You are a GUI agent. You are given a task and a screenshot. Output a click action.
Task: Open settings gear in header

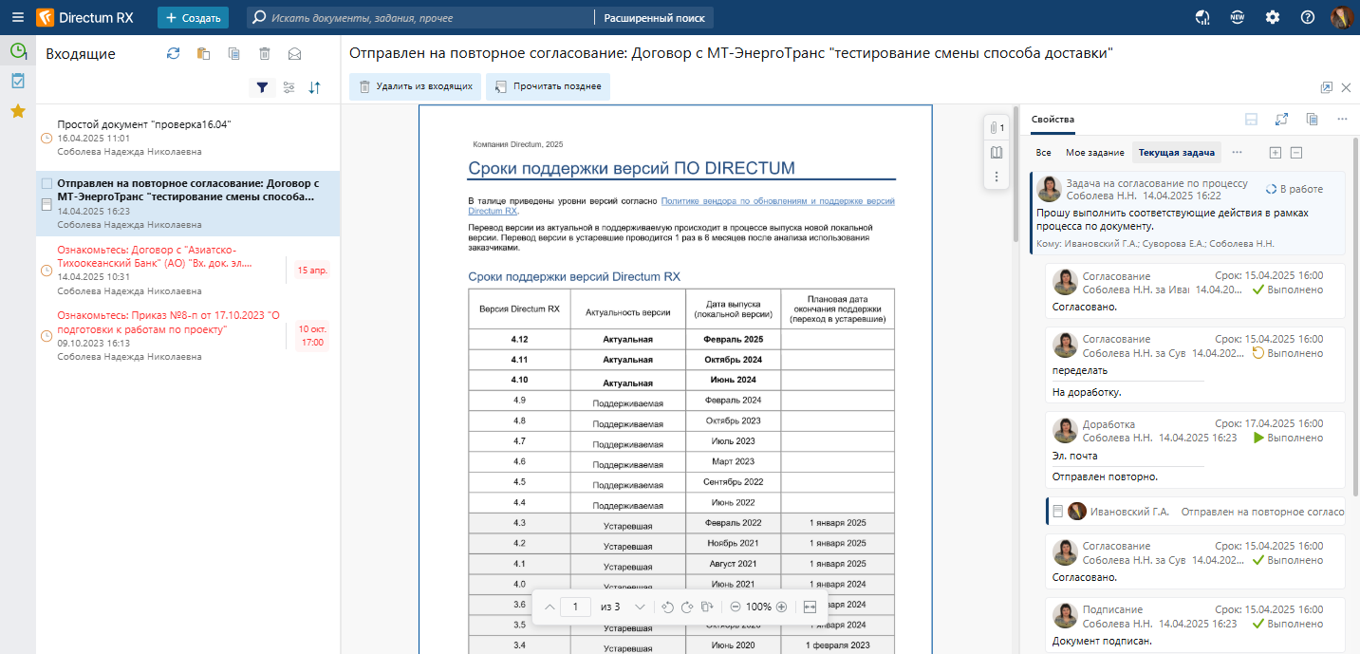[1273, 17]
